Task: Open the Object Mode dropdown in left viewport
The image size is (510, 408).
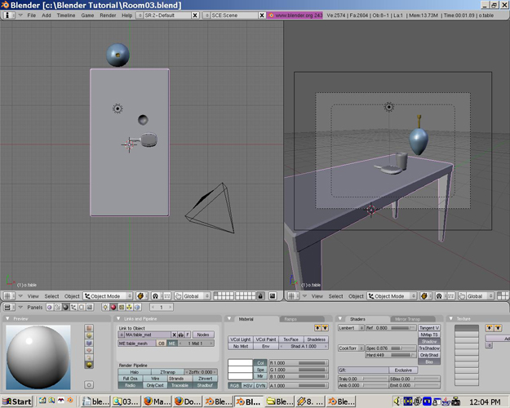Action: [x=108, y=296]
